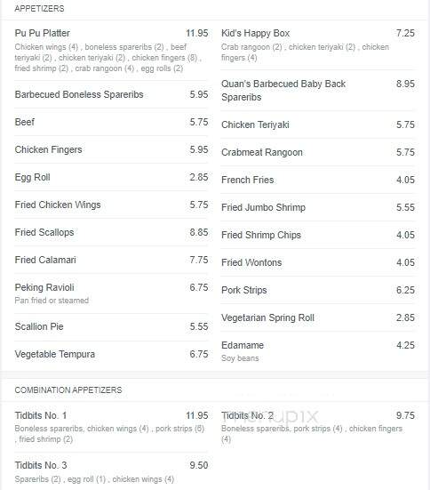Choose Barbecued Boneless Spareribs

tap(111, 94)
